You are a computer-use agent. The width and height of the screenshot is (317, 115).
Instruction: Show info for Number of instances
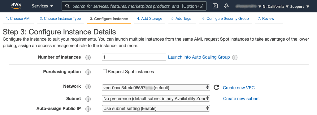point(88,58)
